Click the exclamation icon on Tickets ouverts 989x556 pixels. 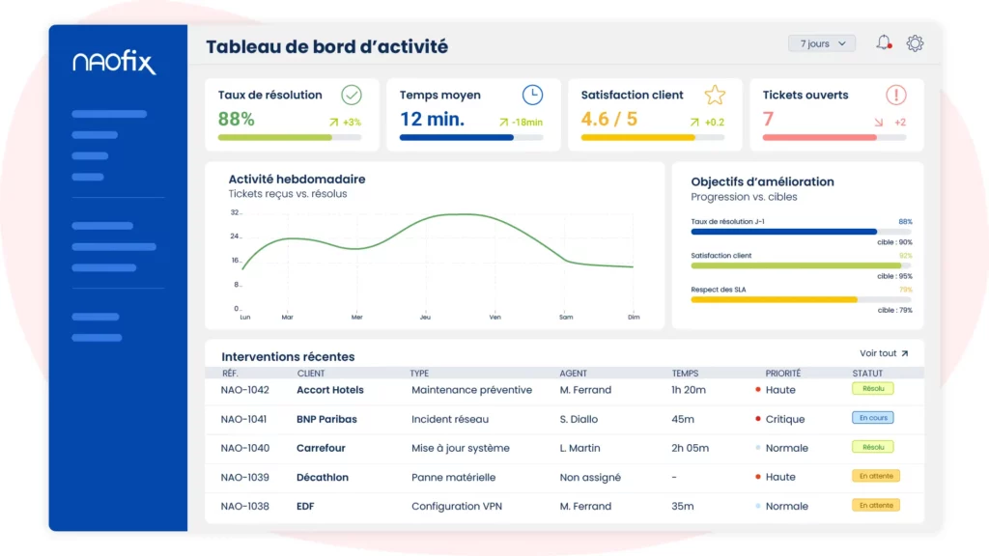(895, 96)
